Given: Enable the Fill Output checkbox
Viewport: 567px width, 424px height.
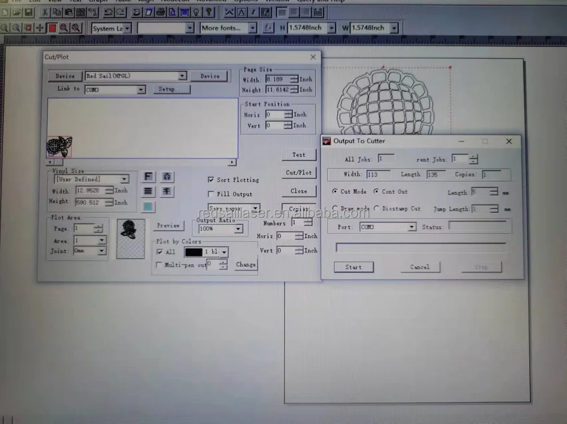Looking at the screenshot, I should pyautogui.click(x=211, y=194).
